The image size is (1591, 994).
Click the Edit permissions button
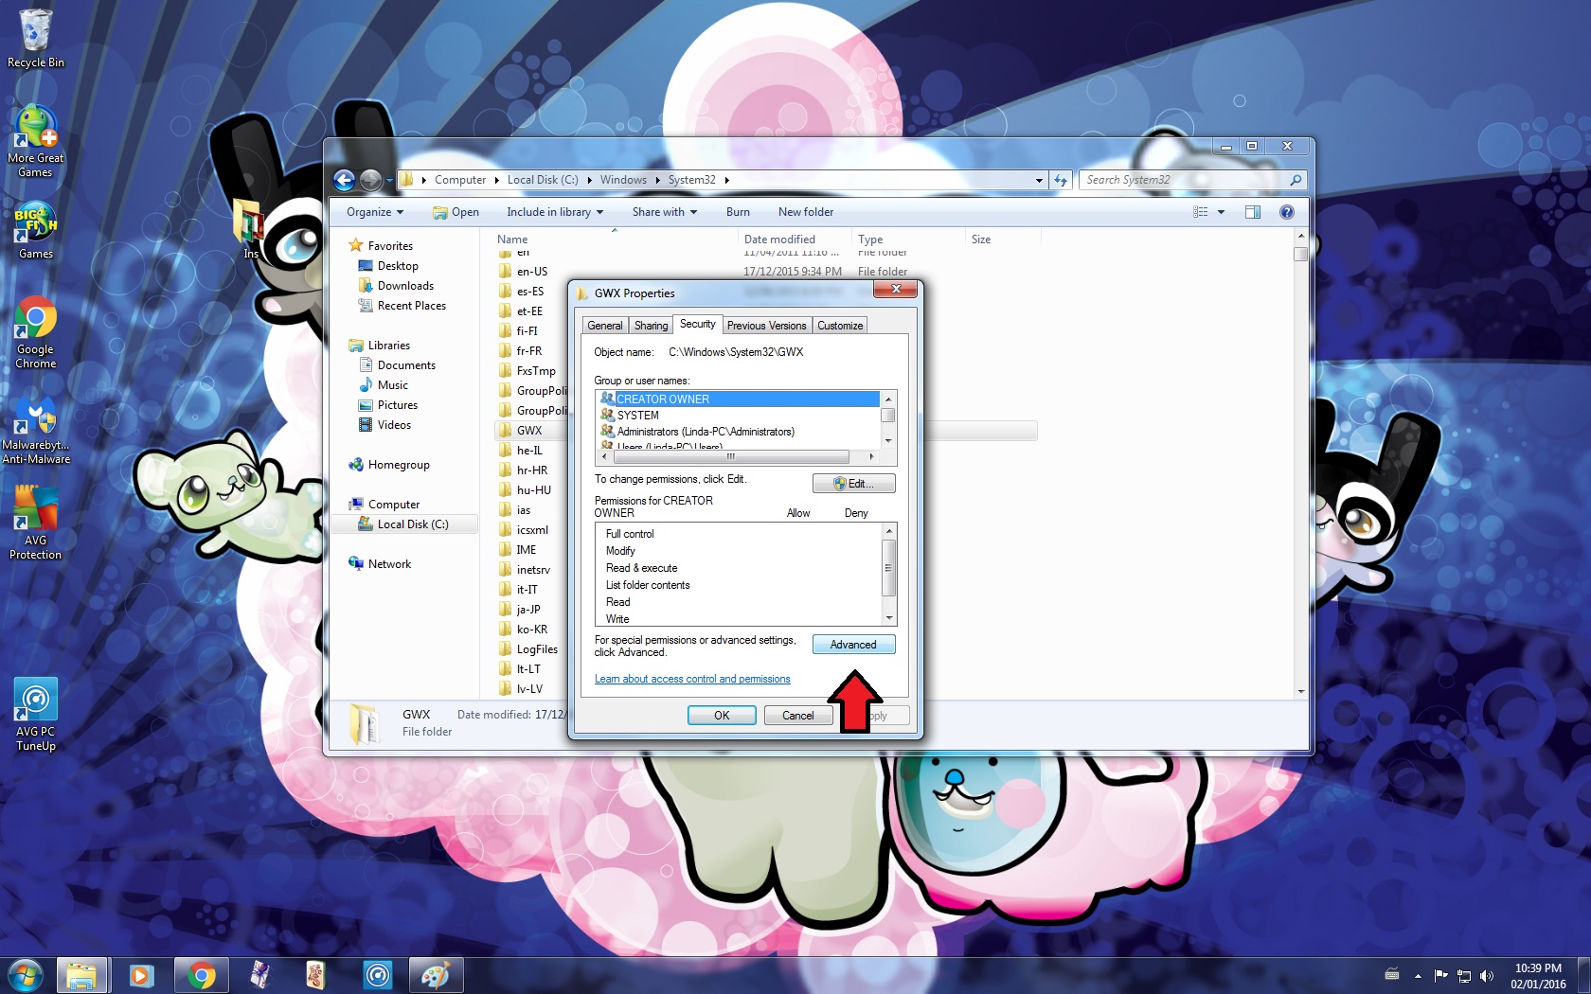[853, 484]
